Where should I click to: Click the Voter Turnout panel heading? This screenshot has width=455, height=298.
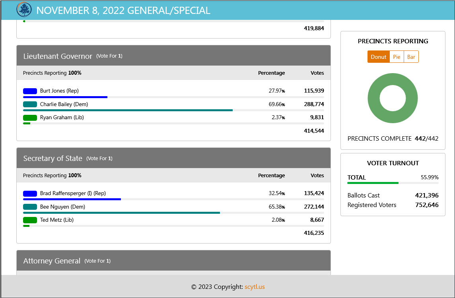pos(393,163)
